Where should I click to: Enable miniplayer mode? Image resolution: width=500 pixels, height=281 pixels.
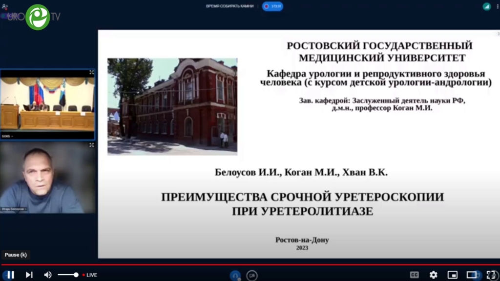click(452, 275)
